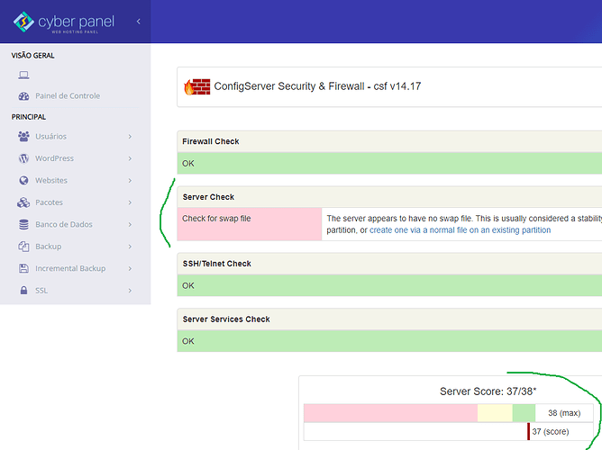Follow the create swap file link
Image resolution: width=602 pixels, height=450 pixels.
(460, 230)
